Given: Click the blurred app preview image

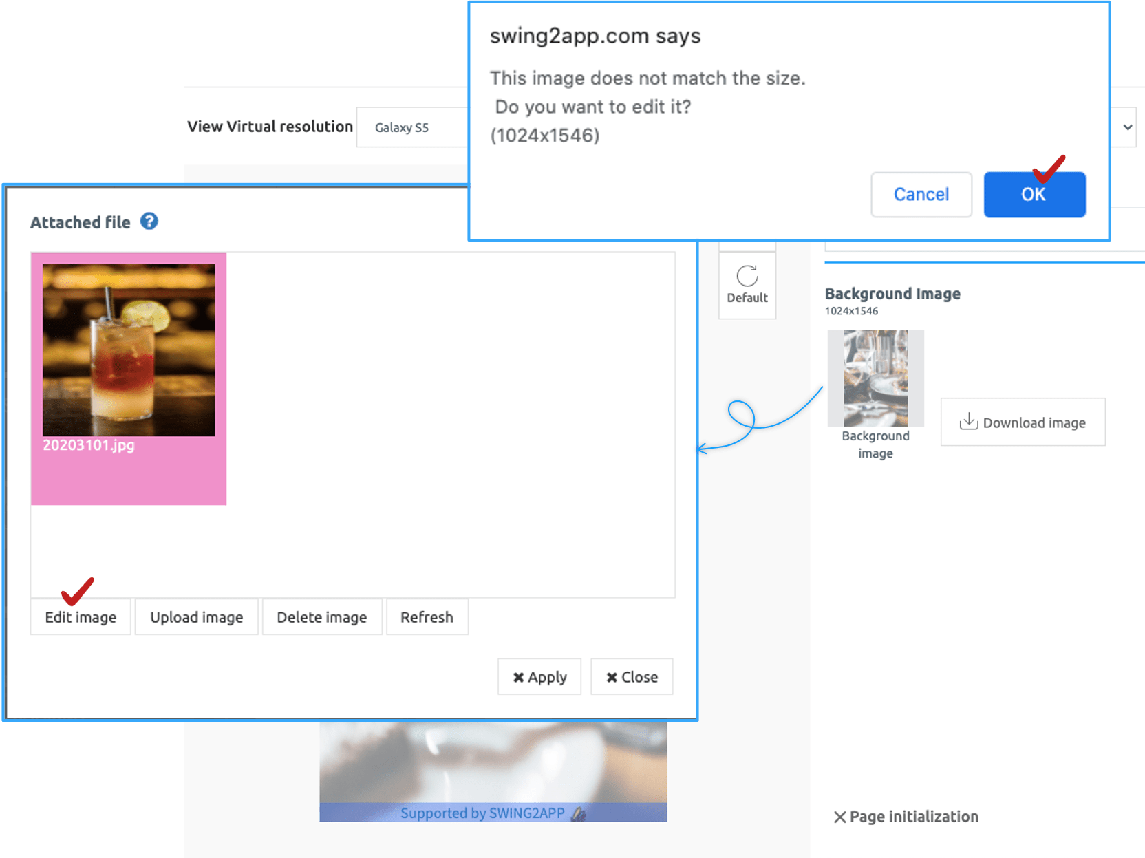Looking at the screenshot, I should (x=493, y=760).
